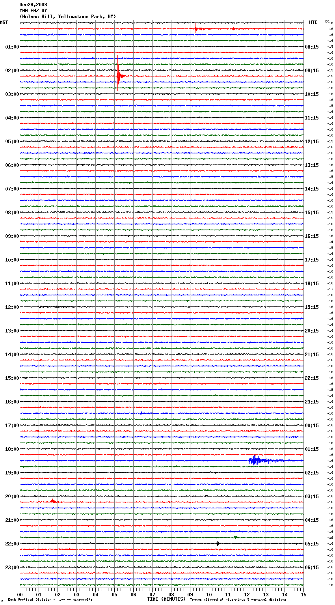Click the 'UTC' column header
Viewport: 335px width, 605px height.
click(313, 22)
